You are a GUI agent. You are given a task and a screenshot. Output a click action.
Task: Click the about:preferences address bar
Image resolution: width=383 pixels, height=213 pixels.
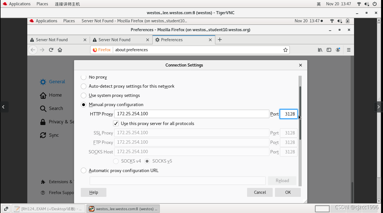[190, 50]
